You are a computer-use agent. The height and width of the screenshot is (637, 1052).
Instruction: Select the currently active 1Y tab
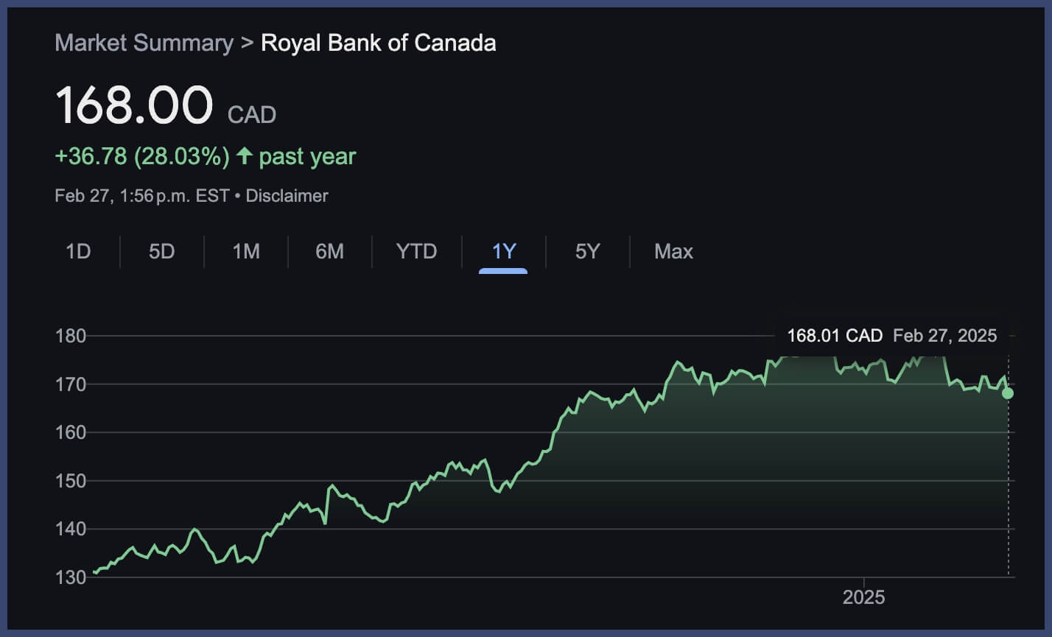click(x=502, y=252)
